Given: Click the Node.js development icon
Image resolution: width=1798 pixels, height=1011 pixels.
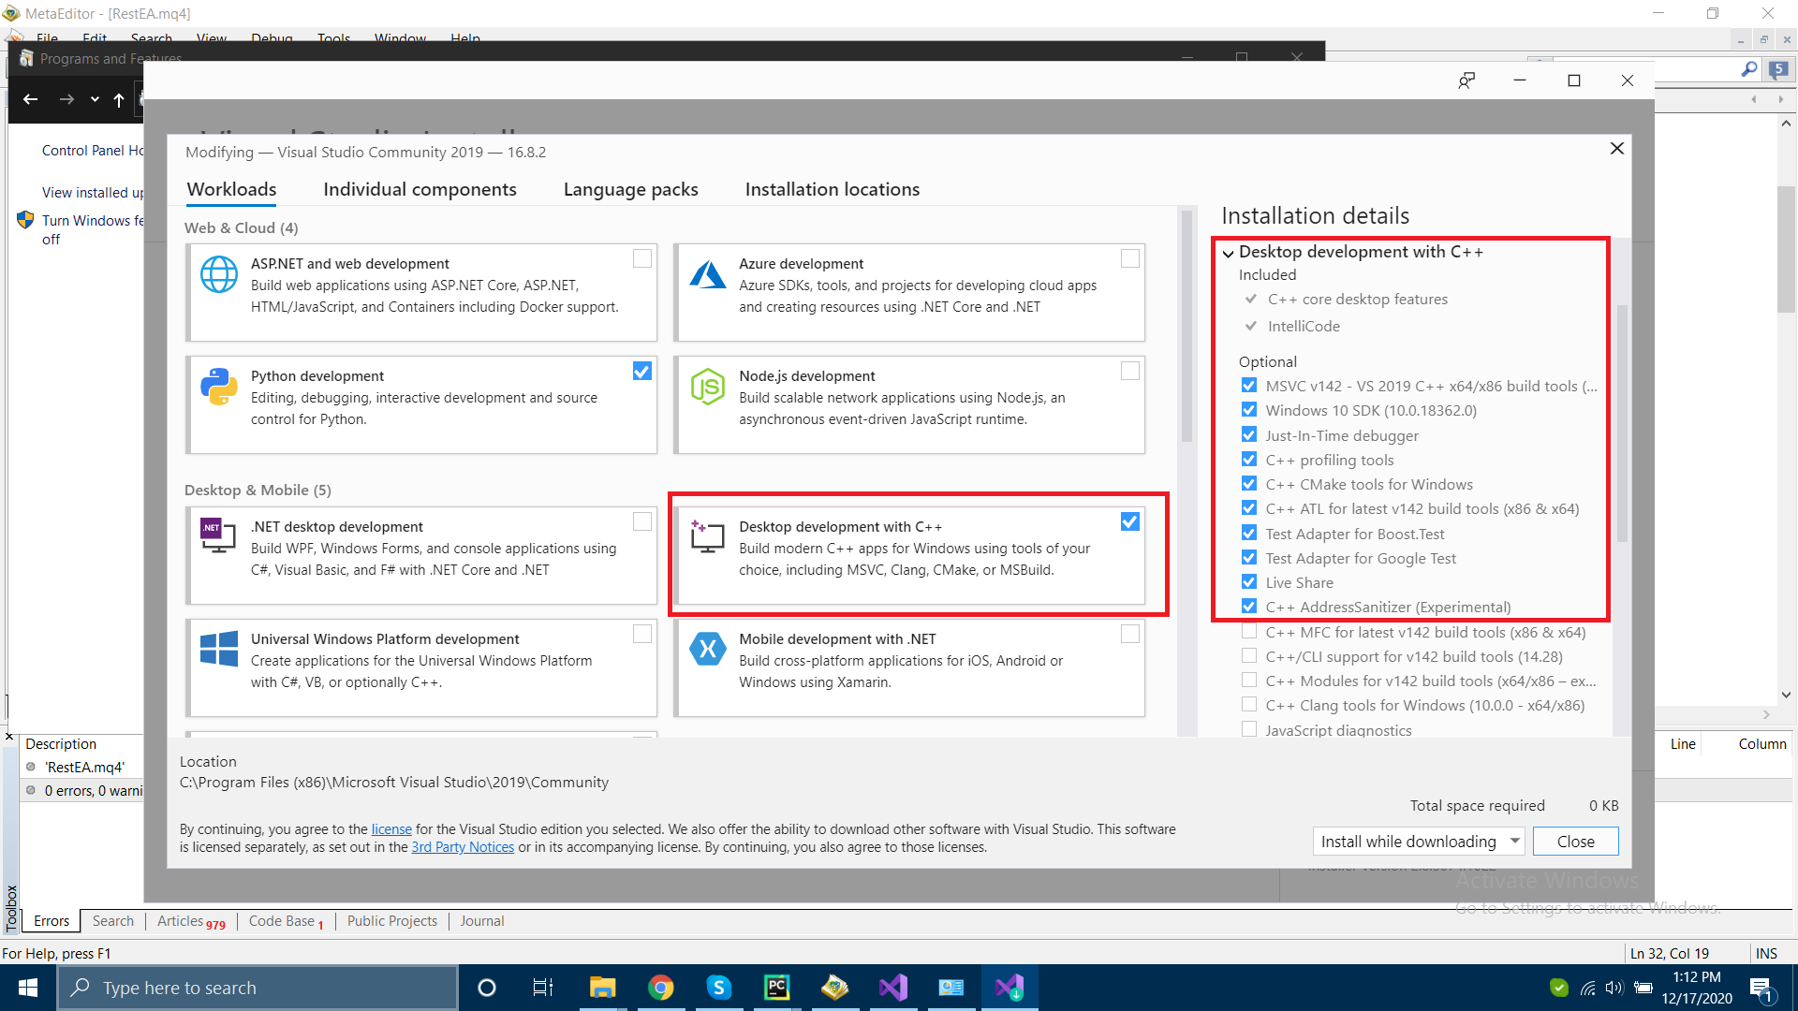Looking at the screenshot, I should click(x=708, y=387).
